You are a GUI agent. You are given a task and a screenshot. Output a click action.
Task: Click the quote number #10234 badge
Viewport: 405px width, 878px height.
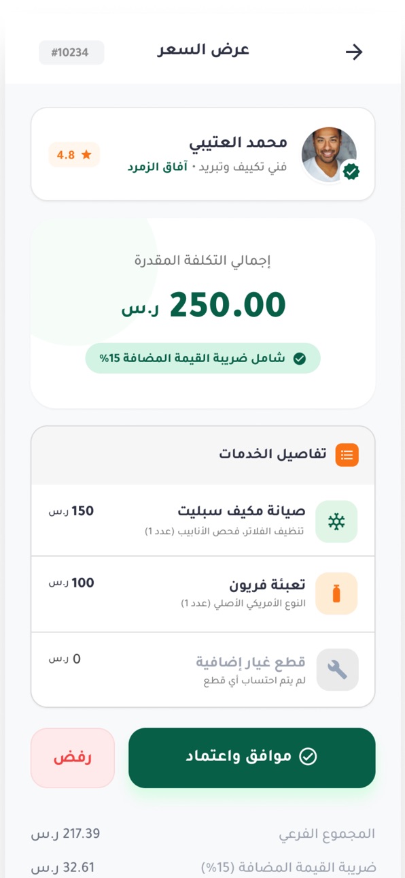pyautogui.click(x=71, y=52)
